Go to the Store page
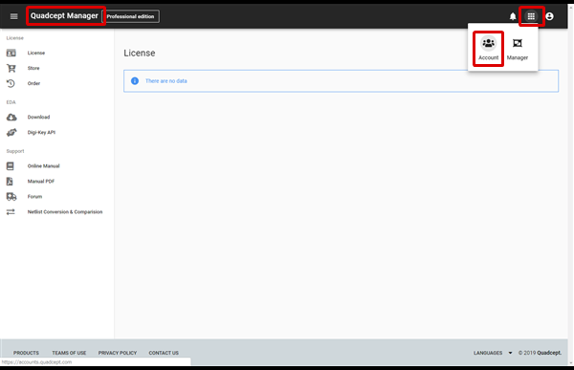Screen dimensions: 574x370 pos(33,68)
